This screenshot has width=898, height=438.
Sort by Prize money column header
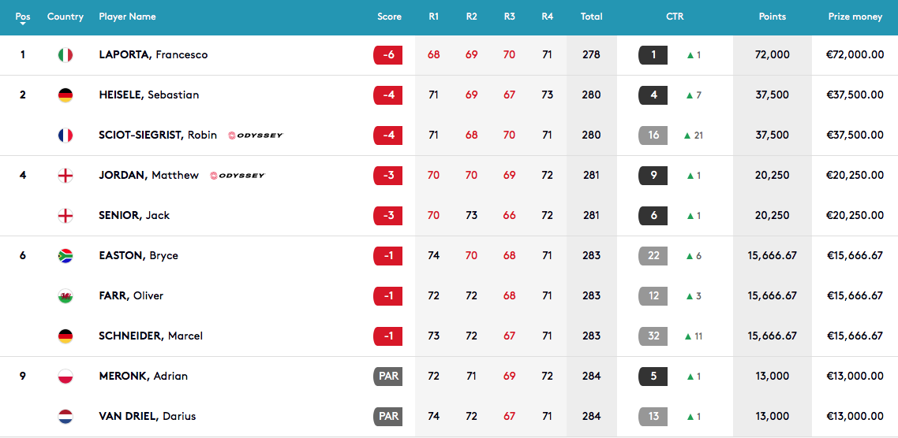click(x=855, y=17)
